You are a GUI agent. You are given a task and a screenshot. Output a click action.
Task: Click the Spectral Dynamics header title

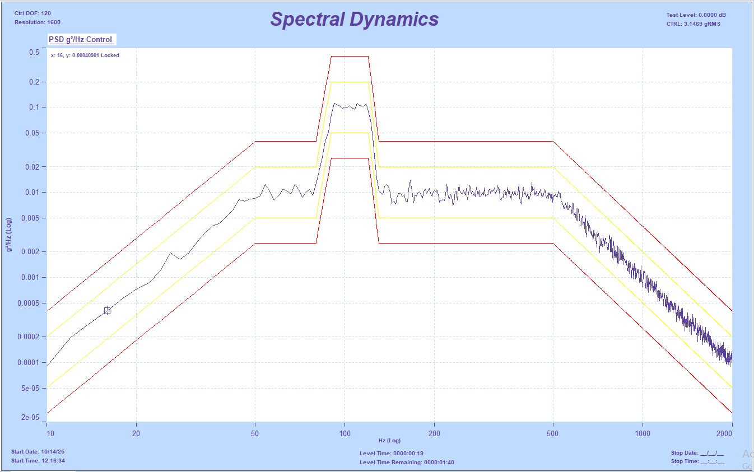point(354,19)
